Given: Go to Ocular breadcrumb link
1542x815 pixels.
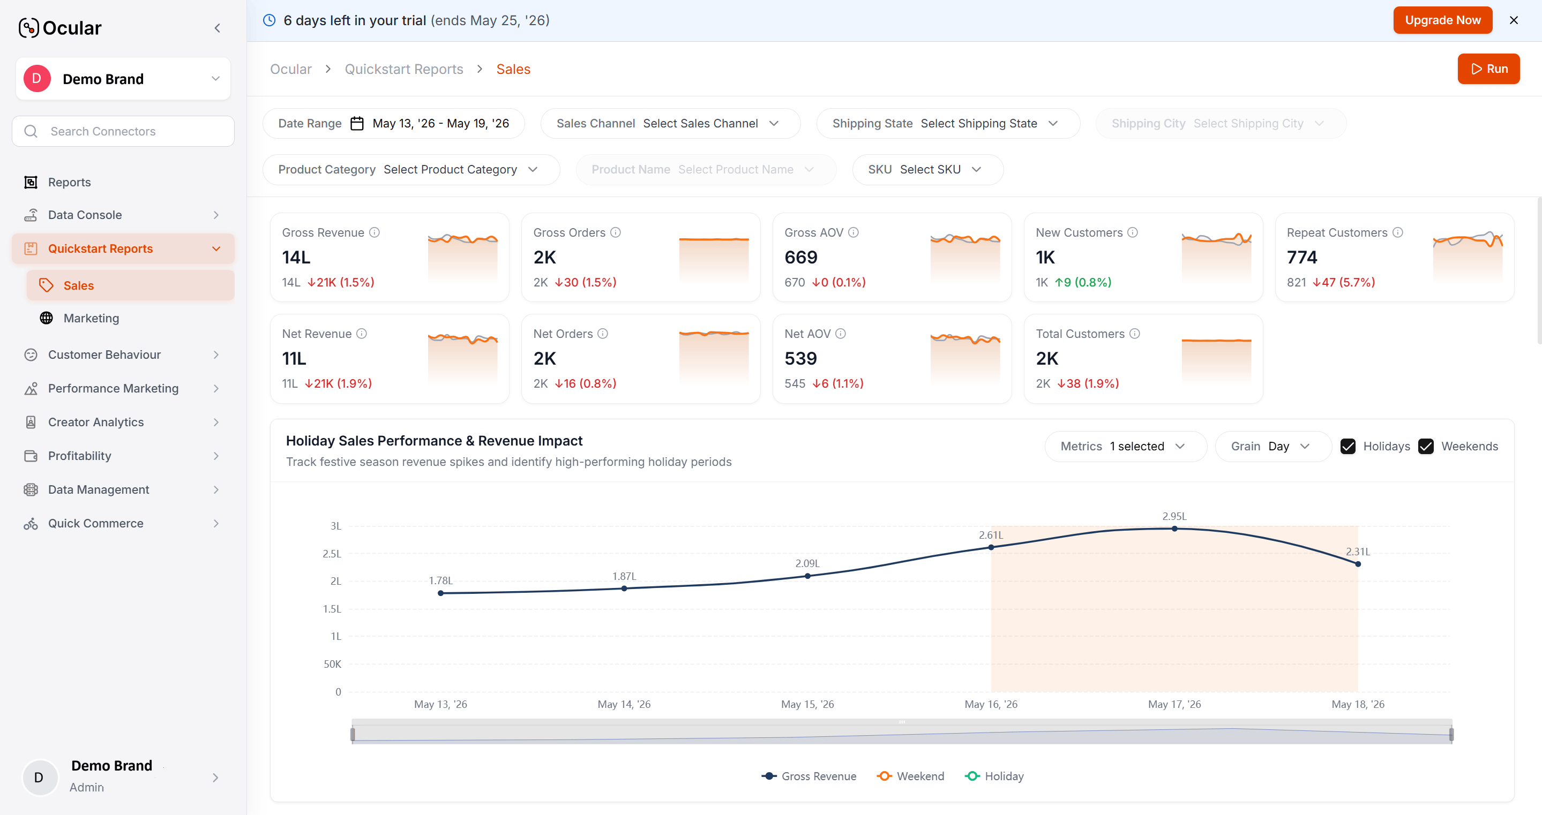Looking at the screenshot, I should (291, 69).
